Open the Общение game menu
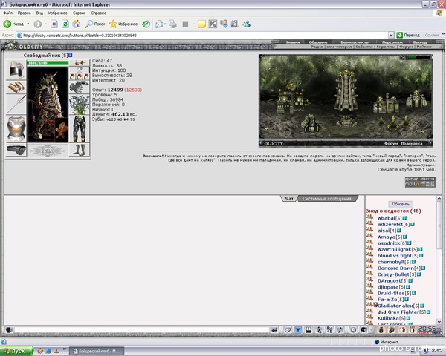Screen dimensions: 446x356 (318, 42)
